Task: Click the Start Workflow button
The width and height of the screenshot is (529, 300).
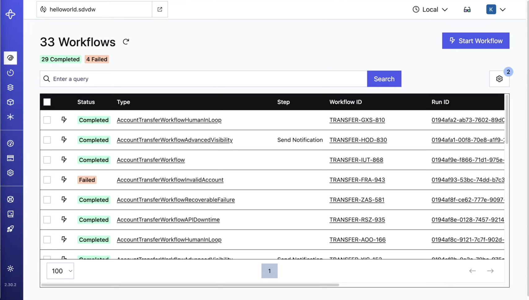Action: point(475,41)
